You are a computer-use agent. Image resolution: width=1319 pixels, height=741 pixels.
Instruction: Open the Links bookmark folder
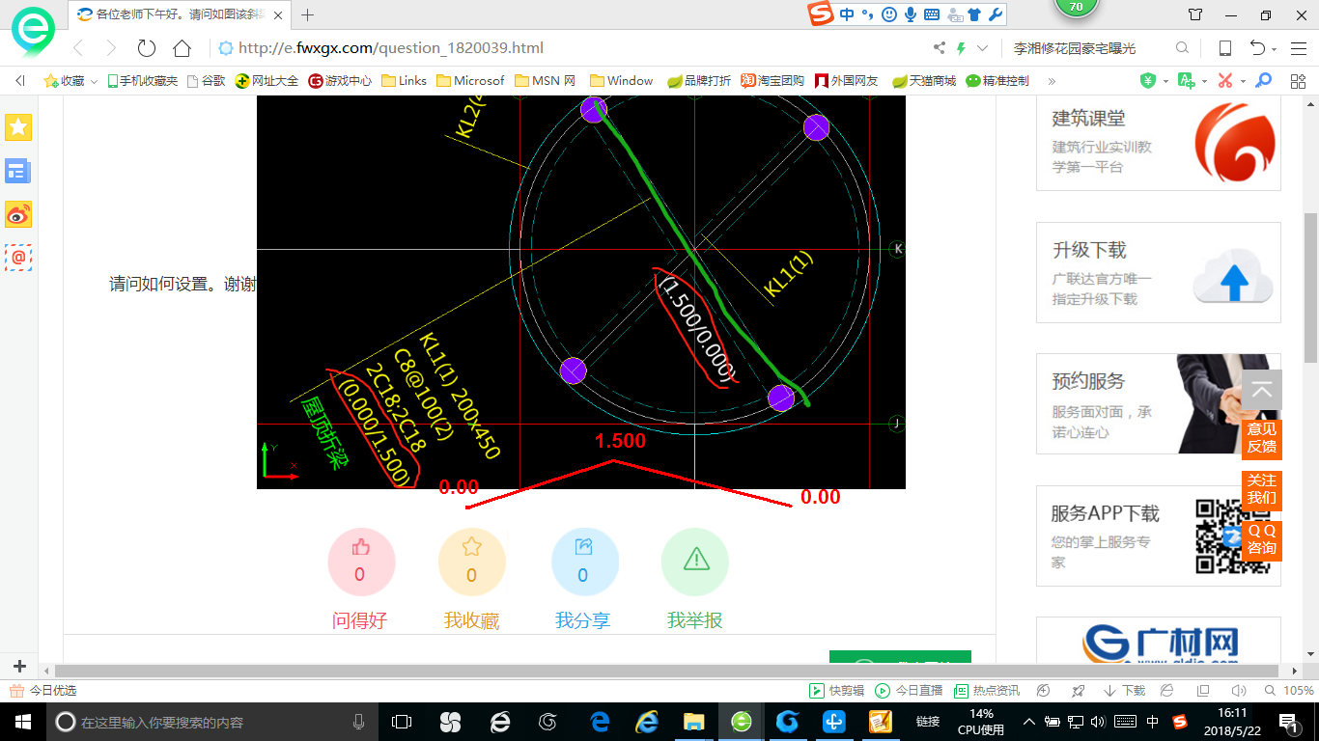pos(405,81)
